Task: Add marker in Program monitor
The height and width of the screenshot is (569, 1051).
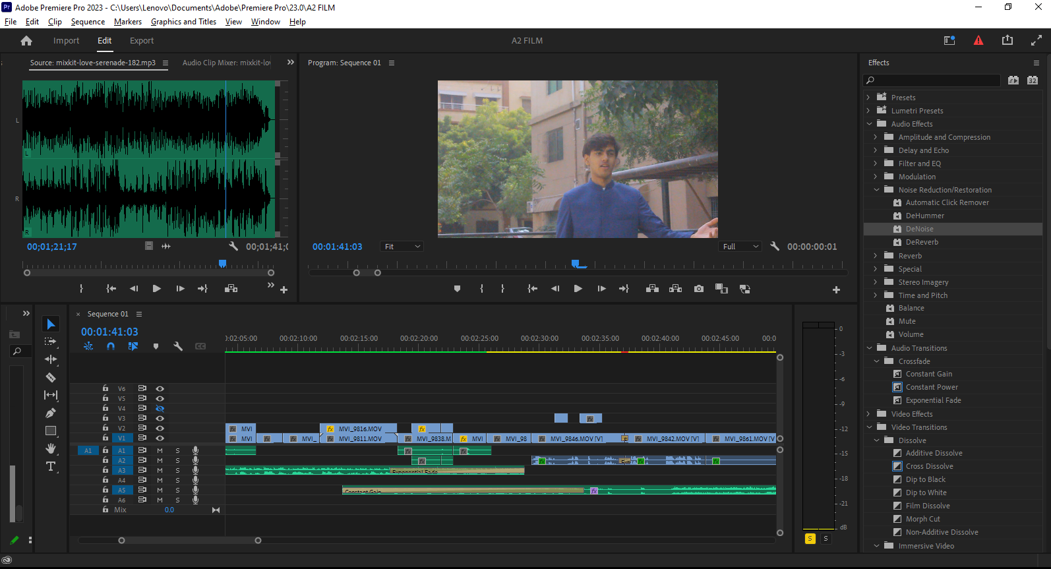Action: [x=457, y=289]
